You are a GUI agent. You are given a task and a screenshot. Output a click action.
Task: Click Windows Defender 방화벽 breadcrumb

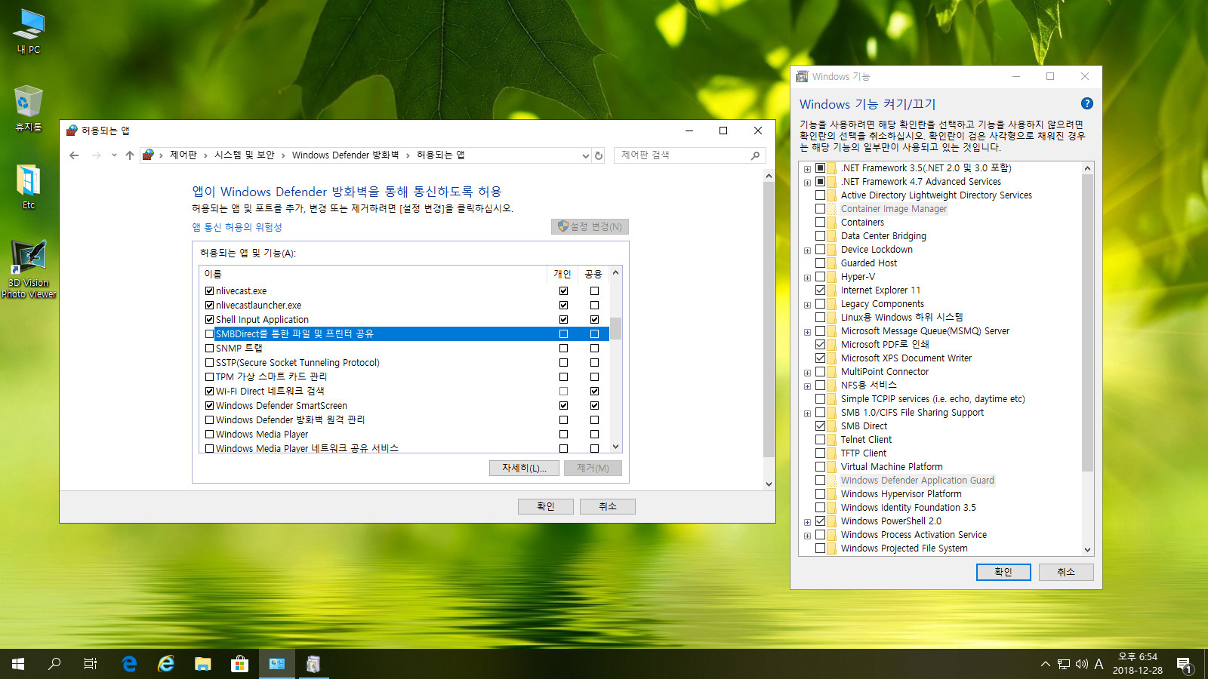click(345, 155)
